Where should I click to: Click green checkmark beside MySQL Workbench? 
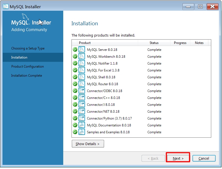[x=75, y=57]
